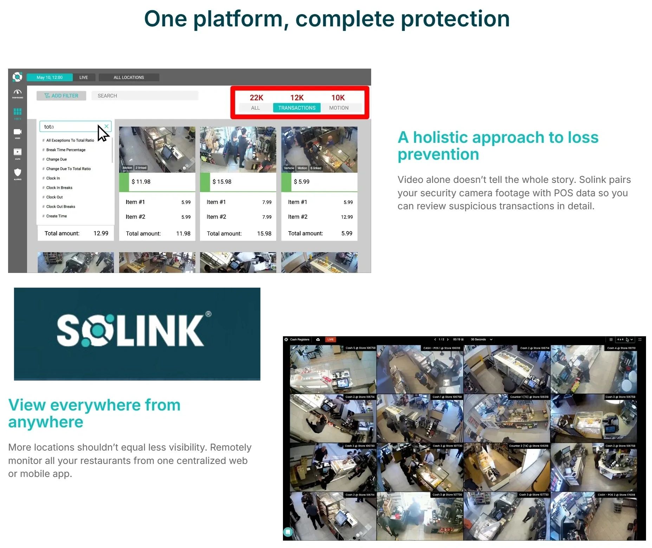Open the Alarms shield icon in the sidebar
This screenshot has height=548, width=652.
[18, 173]
